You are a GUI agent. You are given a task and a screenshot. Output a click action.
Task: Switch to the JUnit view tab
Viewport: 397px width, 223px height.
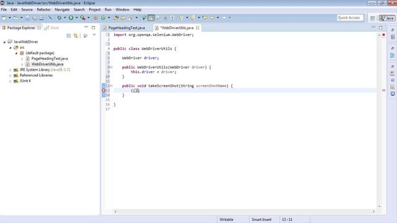[51, 28]
